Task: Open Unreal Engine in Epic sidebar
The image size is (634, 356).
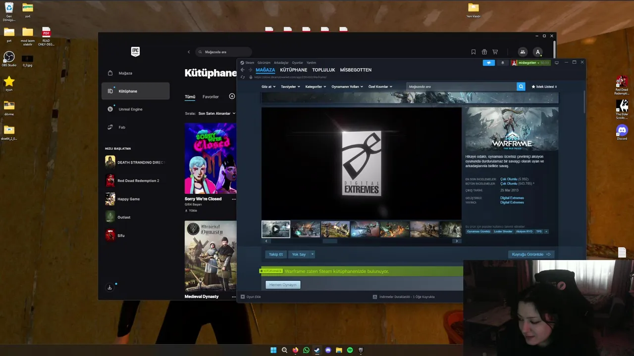Action: (136, 109)
